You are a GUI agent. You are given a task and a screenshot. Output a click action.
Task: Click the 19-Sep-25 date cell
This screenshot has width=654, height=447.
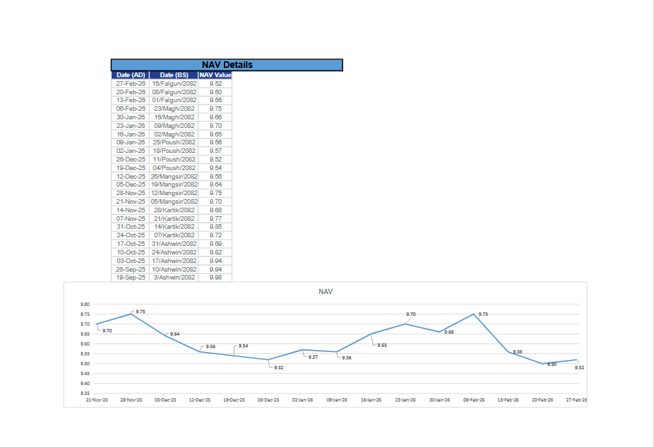tap(130, 278)
